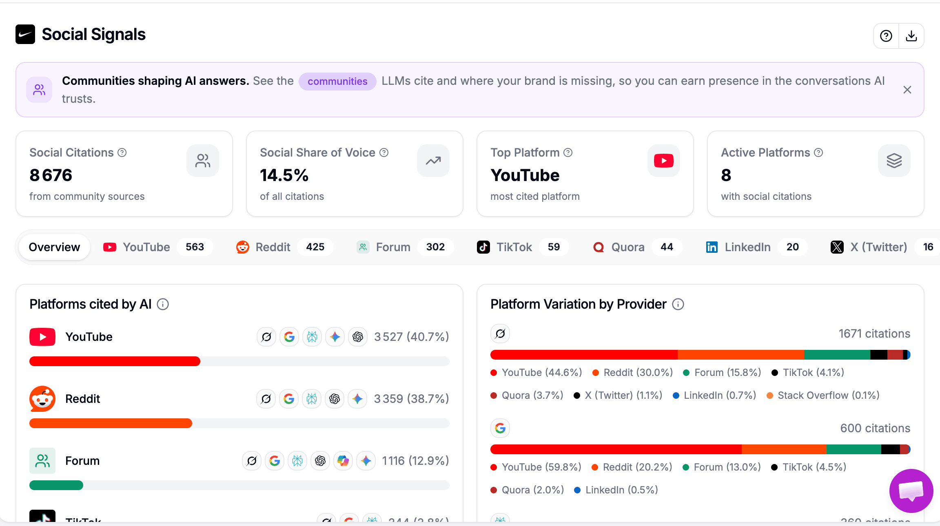The image size is (940, 526).
Task: Click the TikTok (4.1%) legend entry
Action: (x=808, y=372)
